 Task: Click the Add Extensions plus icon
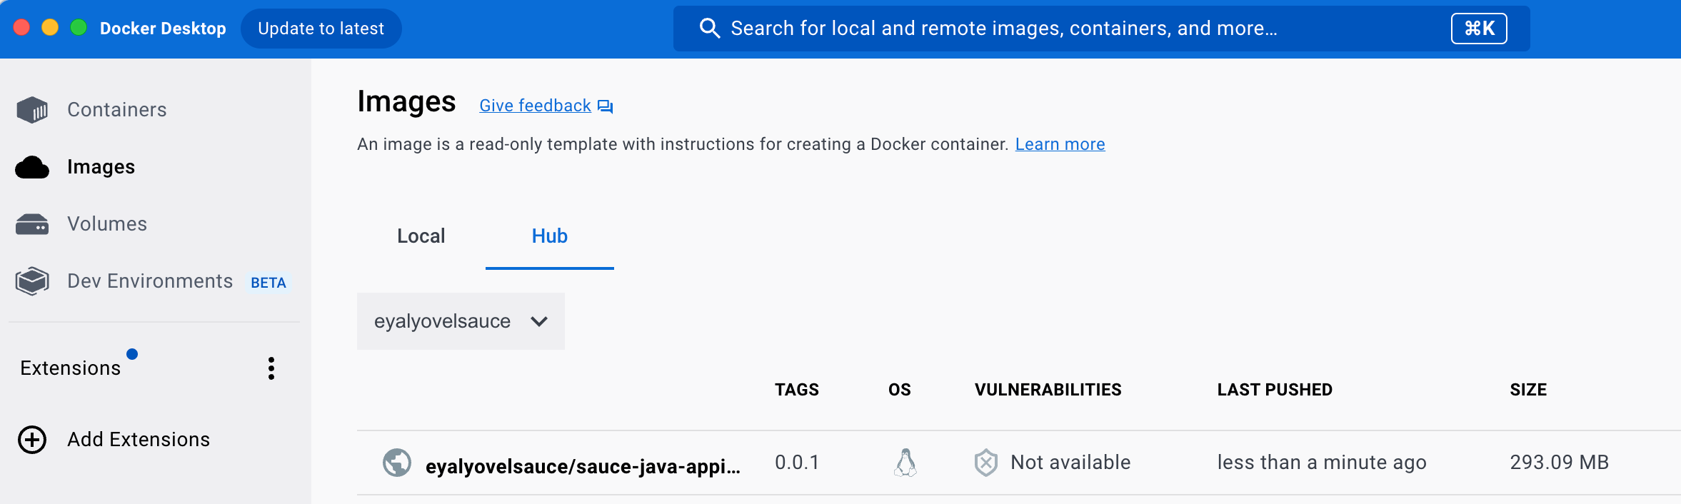(32, 440)
